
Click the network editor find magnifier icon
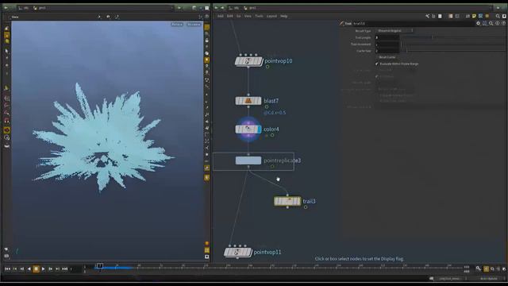(498, 16)
